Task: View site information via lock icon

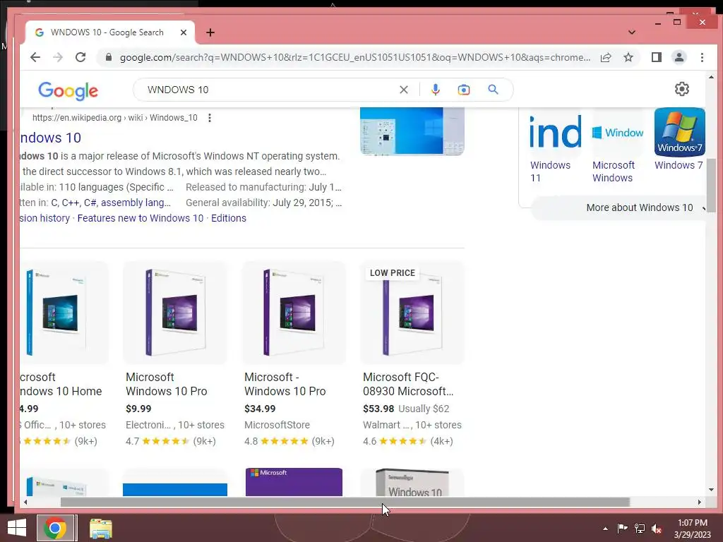Action: pos(109,57)
